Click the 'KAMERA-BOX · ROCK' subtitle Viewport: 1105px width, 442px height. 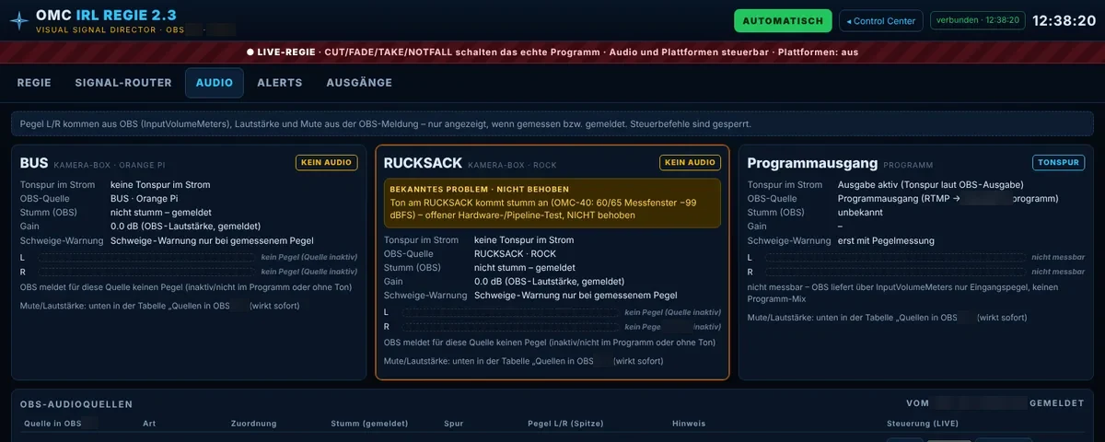pos(512,165)
